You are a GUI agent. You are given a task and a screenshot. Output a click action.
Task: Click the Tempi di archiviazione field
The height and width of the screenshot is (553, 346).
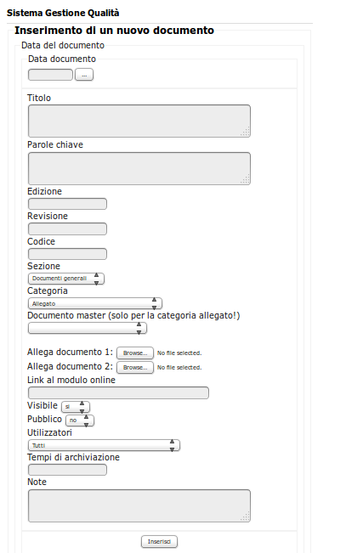(67, 470)
